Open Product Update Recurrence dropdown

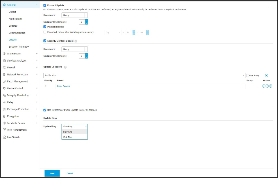75,15
